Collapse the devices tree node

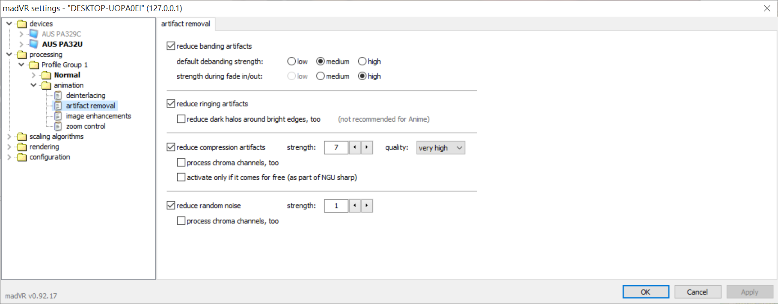pos(9,23)
